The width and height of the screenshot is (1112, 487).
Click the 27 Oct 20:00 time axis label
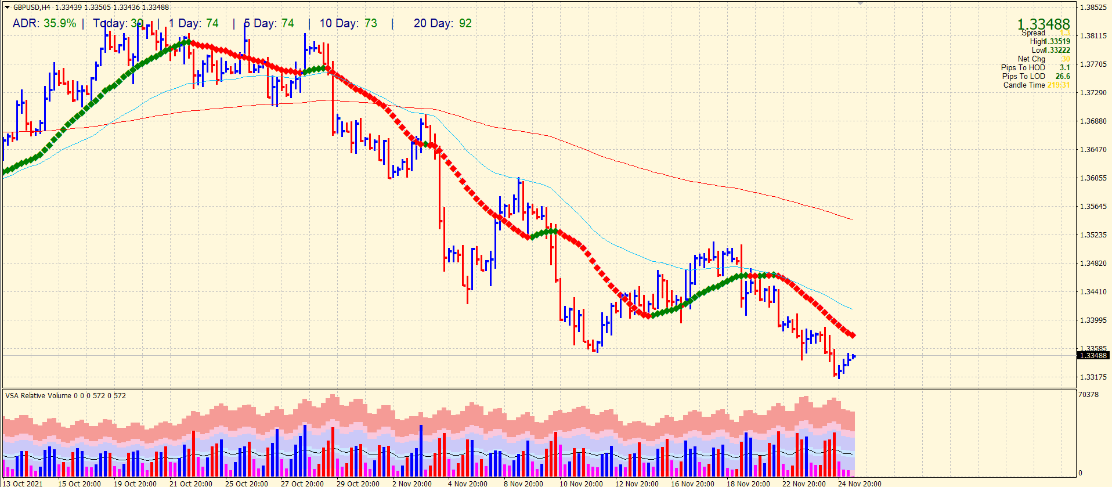302,484
